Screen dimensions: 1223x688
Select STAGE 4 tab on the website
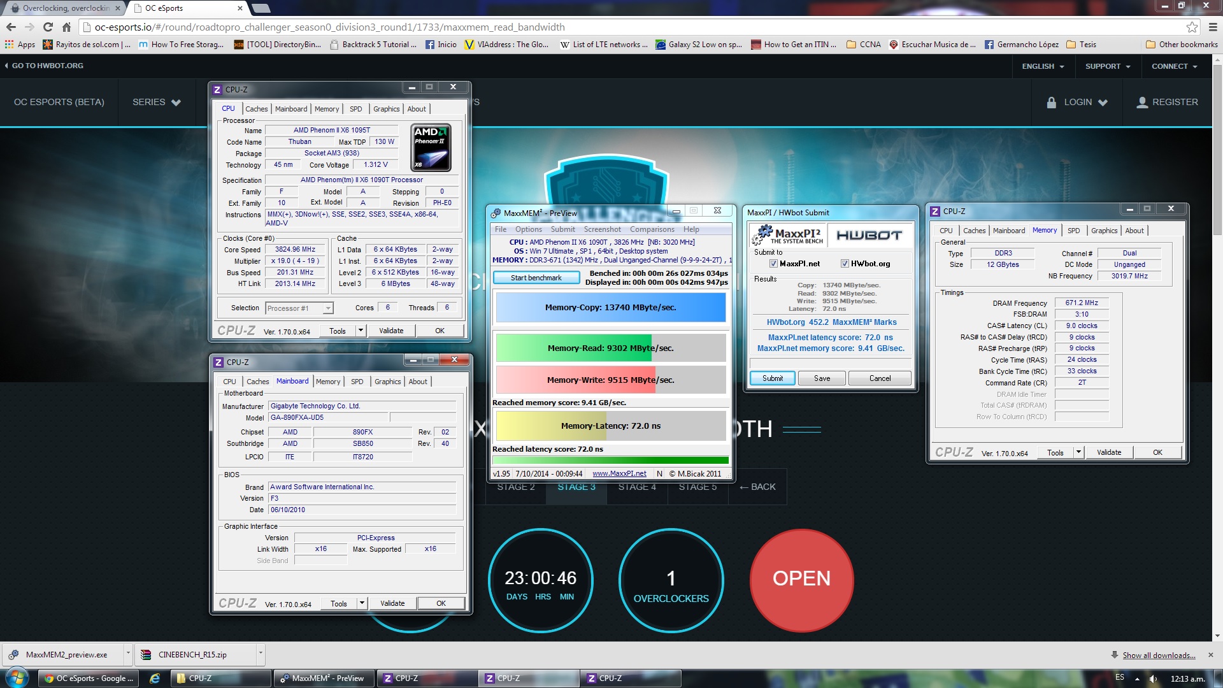[x=637, y=487]
